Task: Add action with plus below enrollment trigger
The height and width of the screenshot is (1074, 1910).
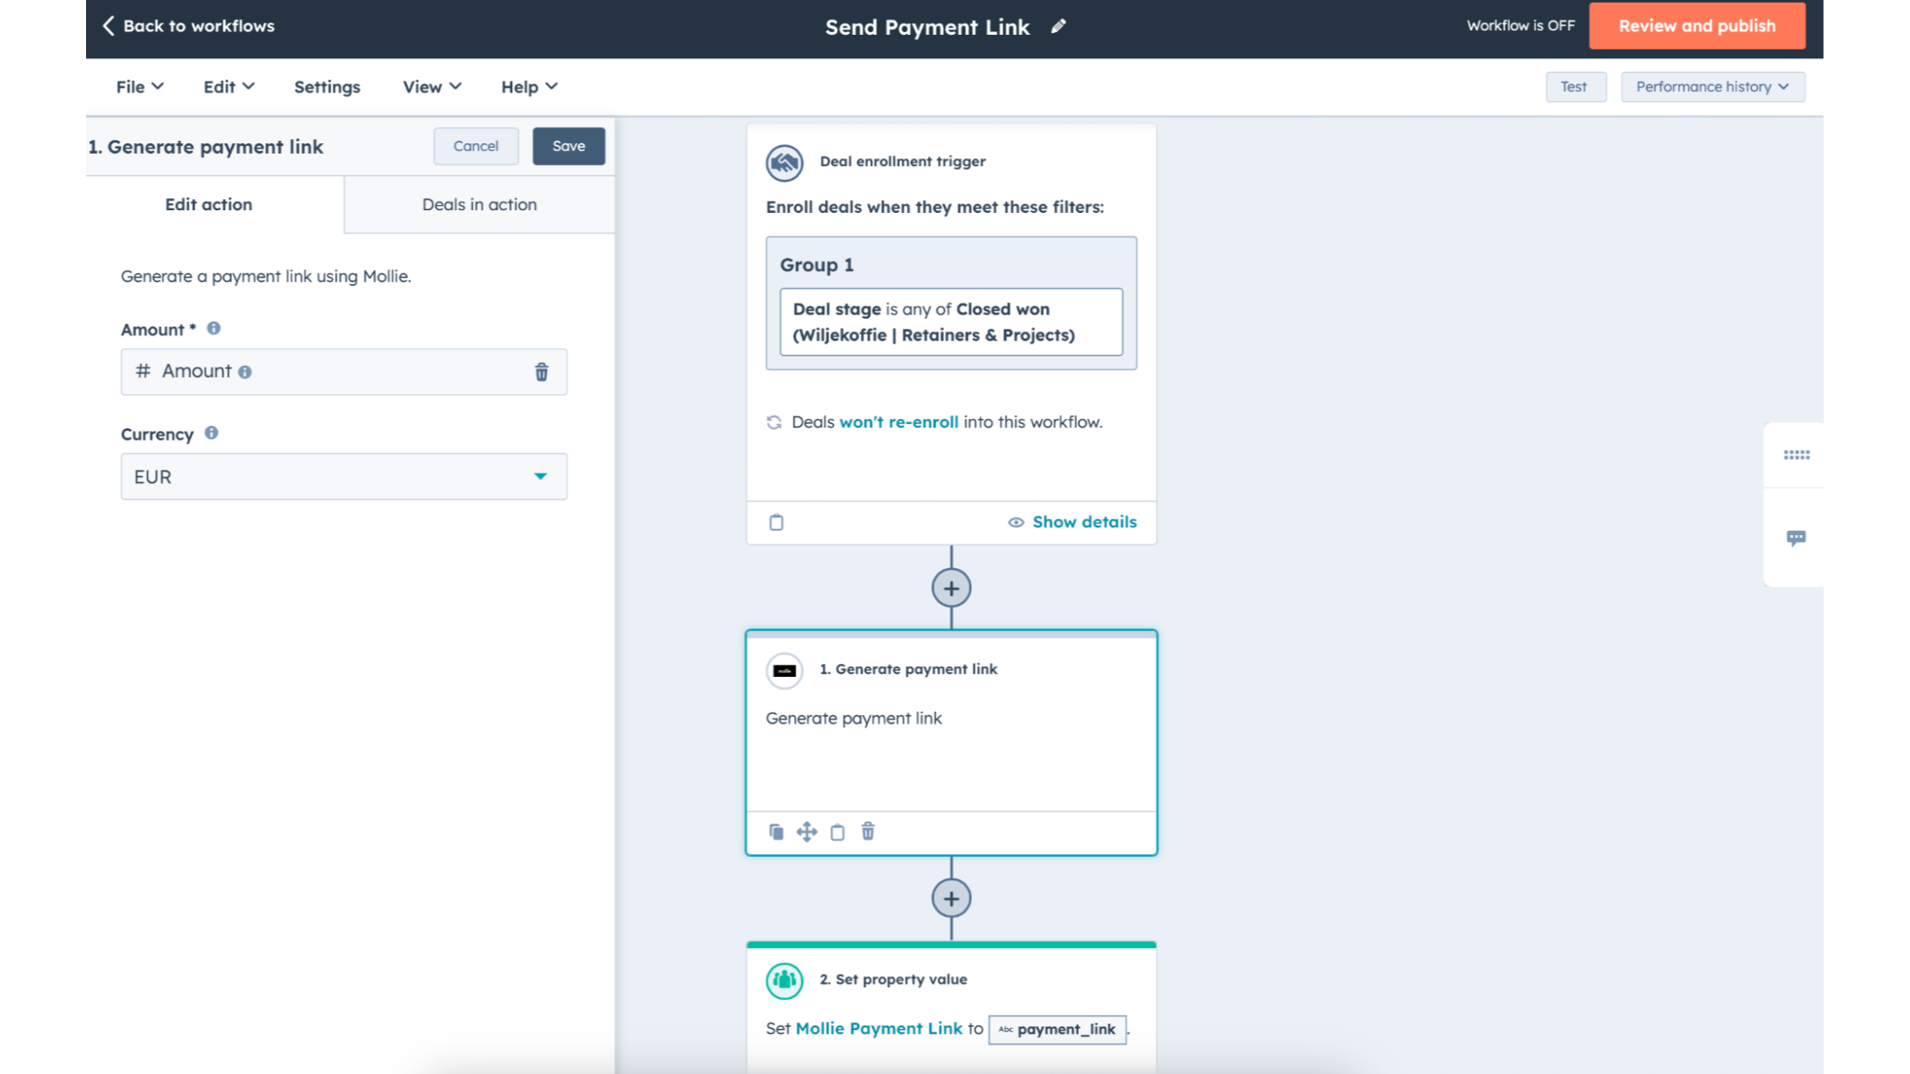Action: pos(951,588)
